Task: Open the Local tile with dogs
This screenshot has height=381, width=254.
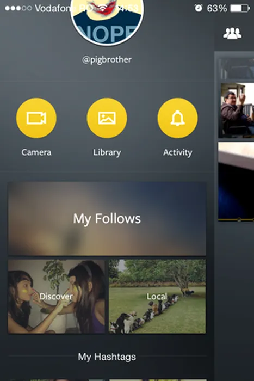Action: [157, 296]
